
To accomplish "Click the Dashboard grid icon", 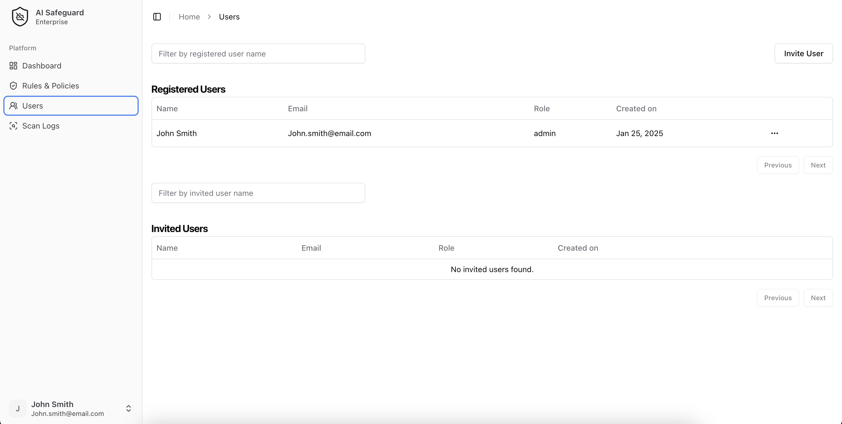I will pyautogui.click(x=13, y=66).
